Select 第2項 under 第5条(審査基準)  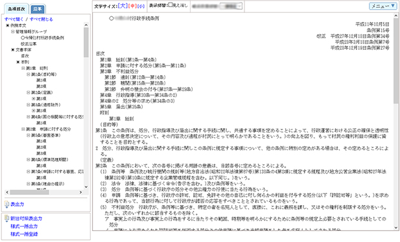[41, 148]
